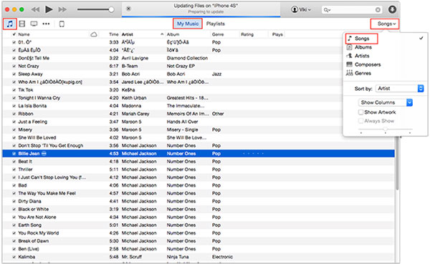The height and width of the screenshot is (264, 430).
Task: Set rating dots on Billie Jean row
Action: (x=253, y=153)
